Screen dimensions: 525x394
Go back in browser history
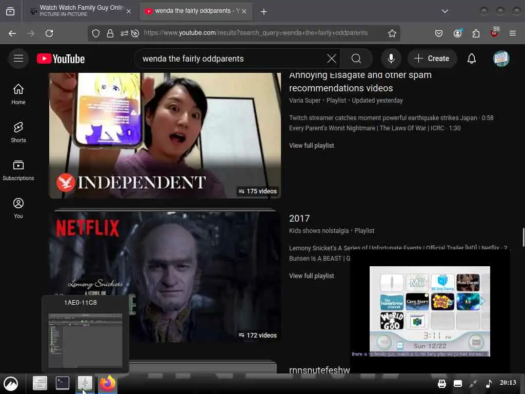click(12, 33)
